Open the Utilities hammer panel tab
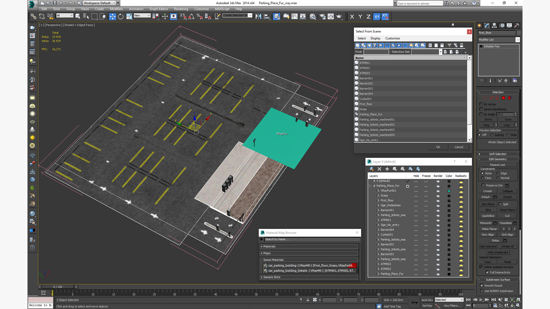The width and height of the screenshot is (550, 309). pyautogui.click(x=516, y=25)
